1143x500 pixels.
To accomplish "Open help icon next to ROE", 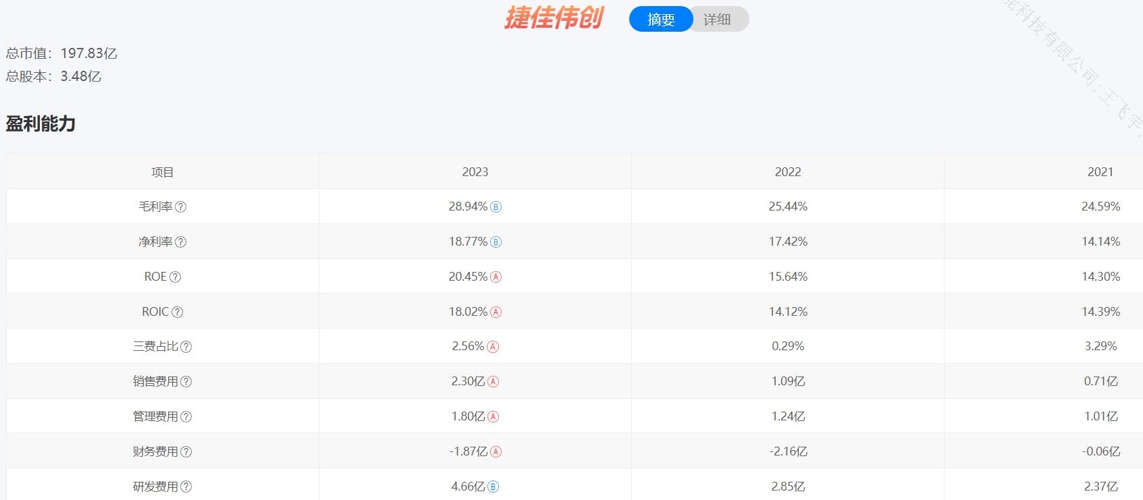I will click(x=175, y=277).
